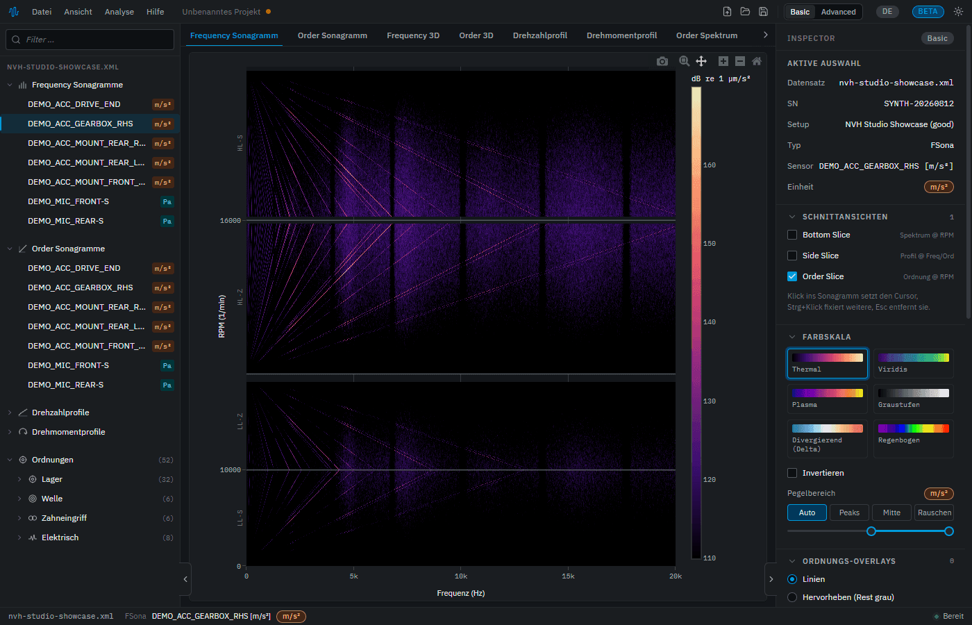Click the zoom in plus icon
Screen dimensions: 972x625
tap(723, 61)
